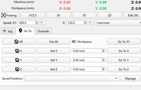The width and height of the screenshot is (141, 90).
Task: Click the Get All button
Action: click(54, 42)
